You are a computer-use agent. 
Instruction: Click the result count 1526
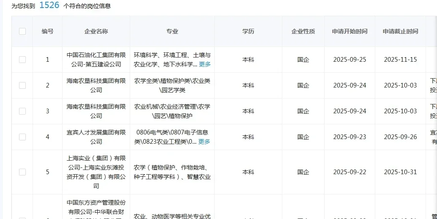tap(49, 5)
